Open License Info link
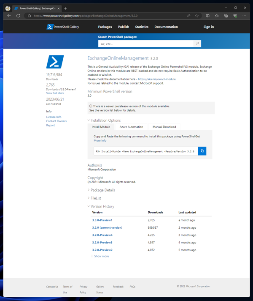253x301 pixels. pyautogui.click(x=54, y=117)
